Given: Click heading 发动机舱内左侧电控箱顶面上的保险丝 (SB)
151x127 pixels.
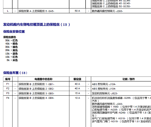Looking at the screenshot, I should [x=37, y=24].
